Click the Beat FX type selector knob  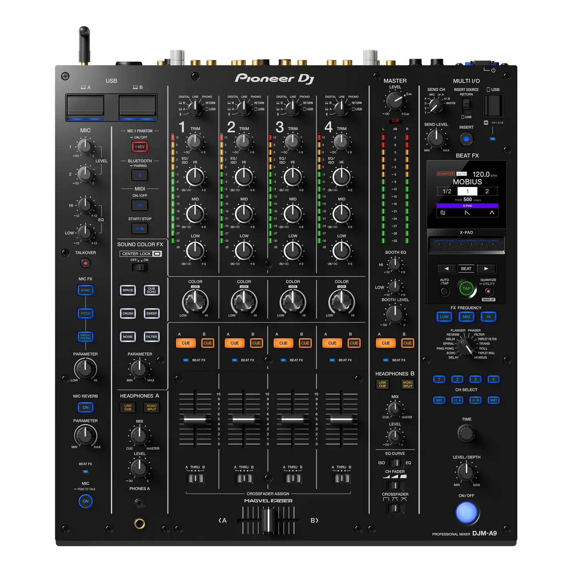(x=467, y=346)
